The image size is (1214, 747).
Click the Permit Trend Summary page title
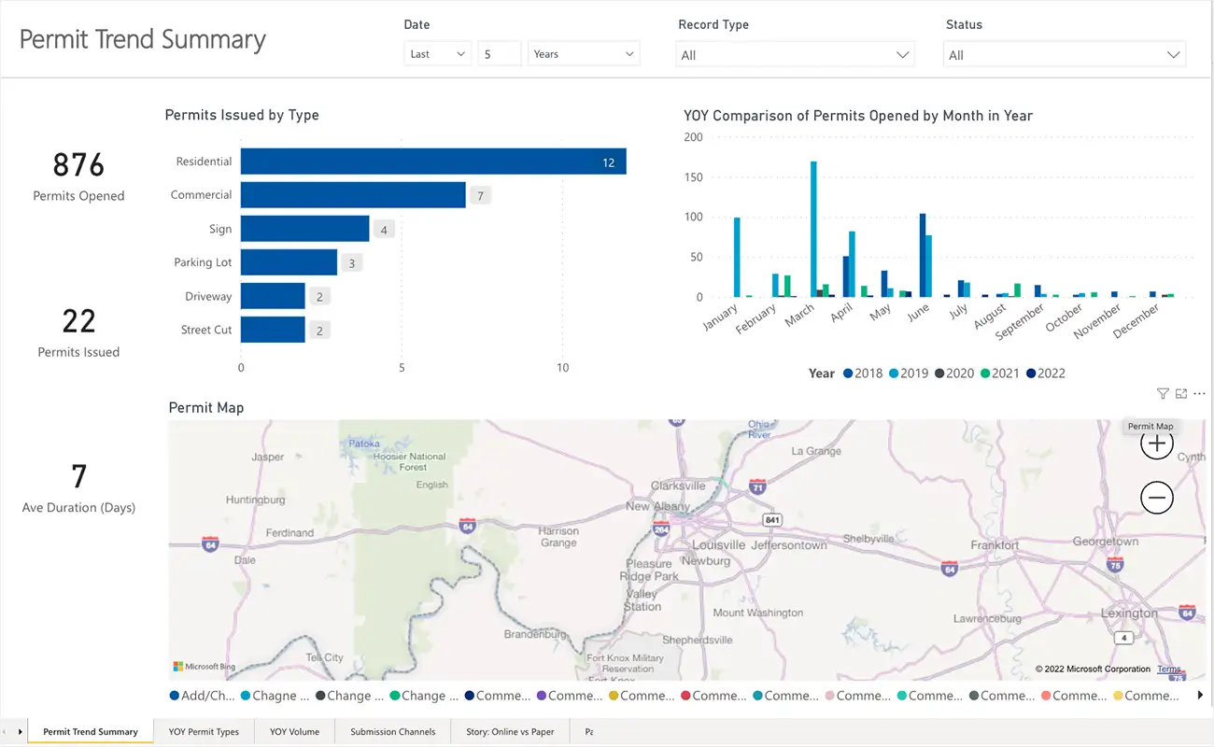coord(143,39)
